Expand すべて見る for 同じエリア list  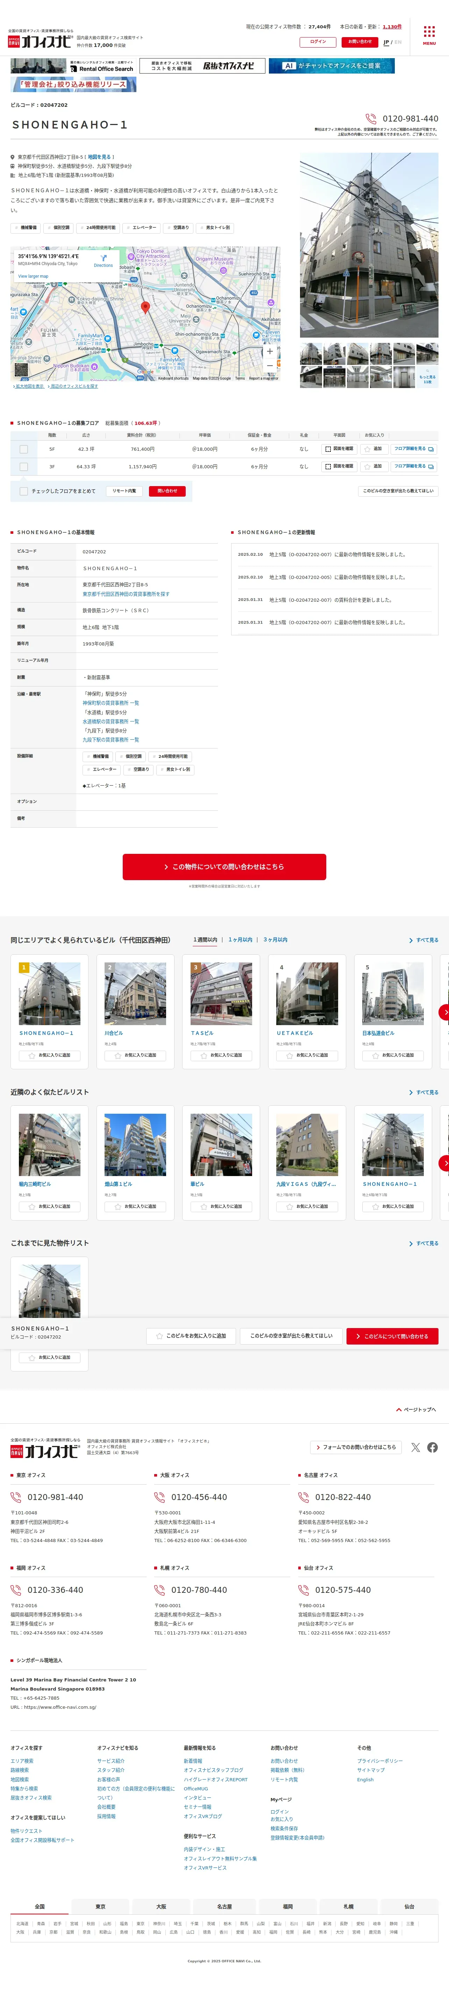[423, 941]
